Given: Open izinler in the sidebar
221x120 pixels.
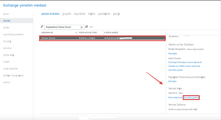Looking at the screenshot, I should point(6,28).
